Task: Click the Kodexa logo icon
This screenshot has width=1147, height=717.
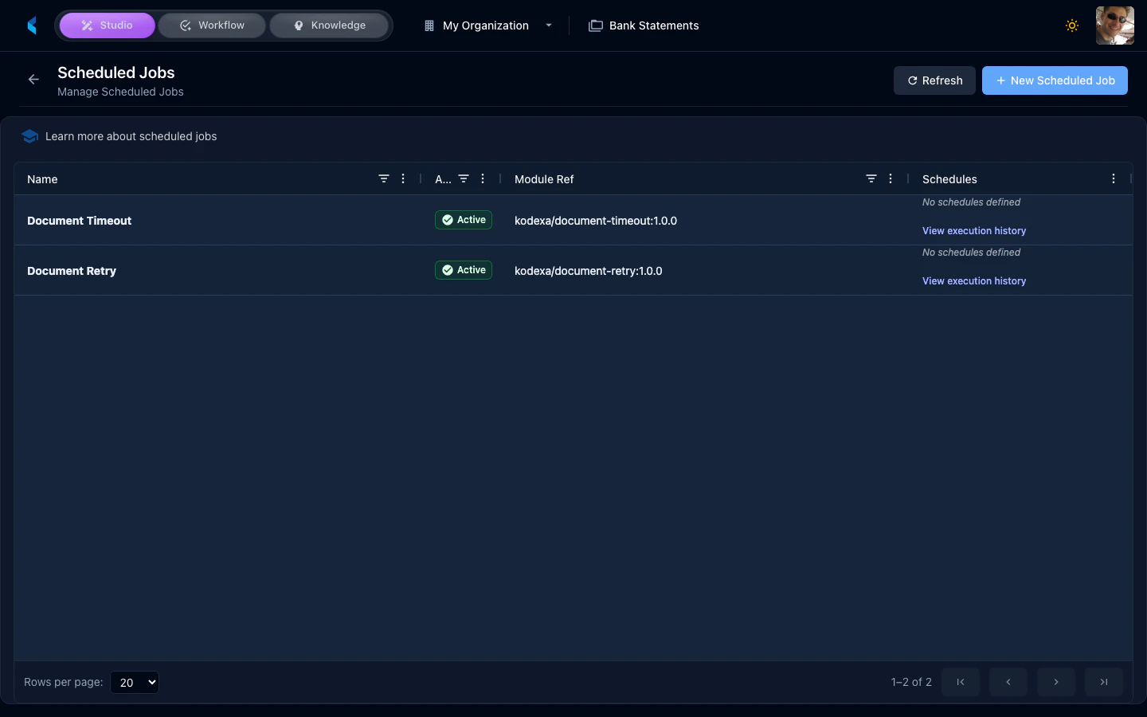Action: [x=32, y=25]
